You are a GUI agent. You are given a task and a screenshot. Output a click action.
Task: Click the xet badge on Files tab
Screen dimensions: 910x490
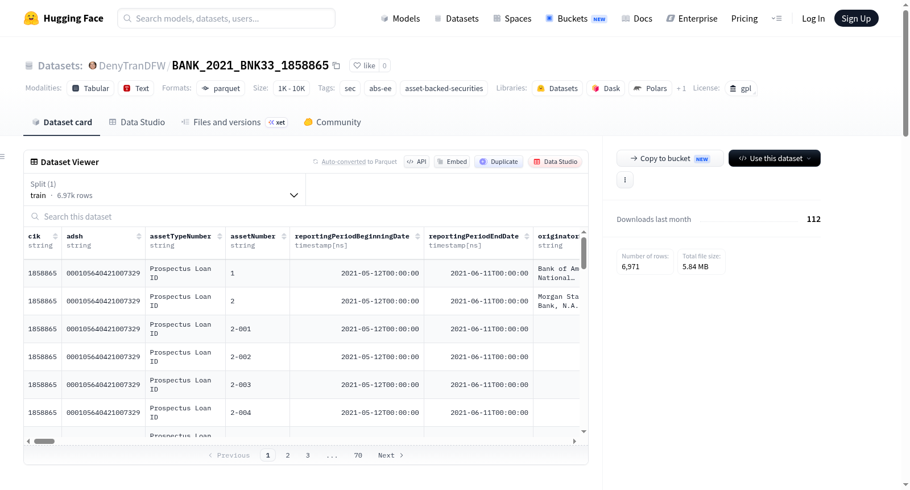pos(277,122)
